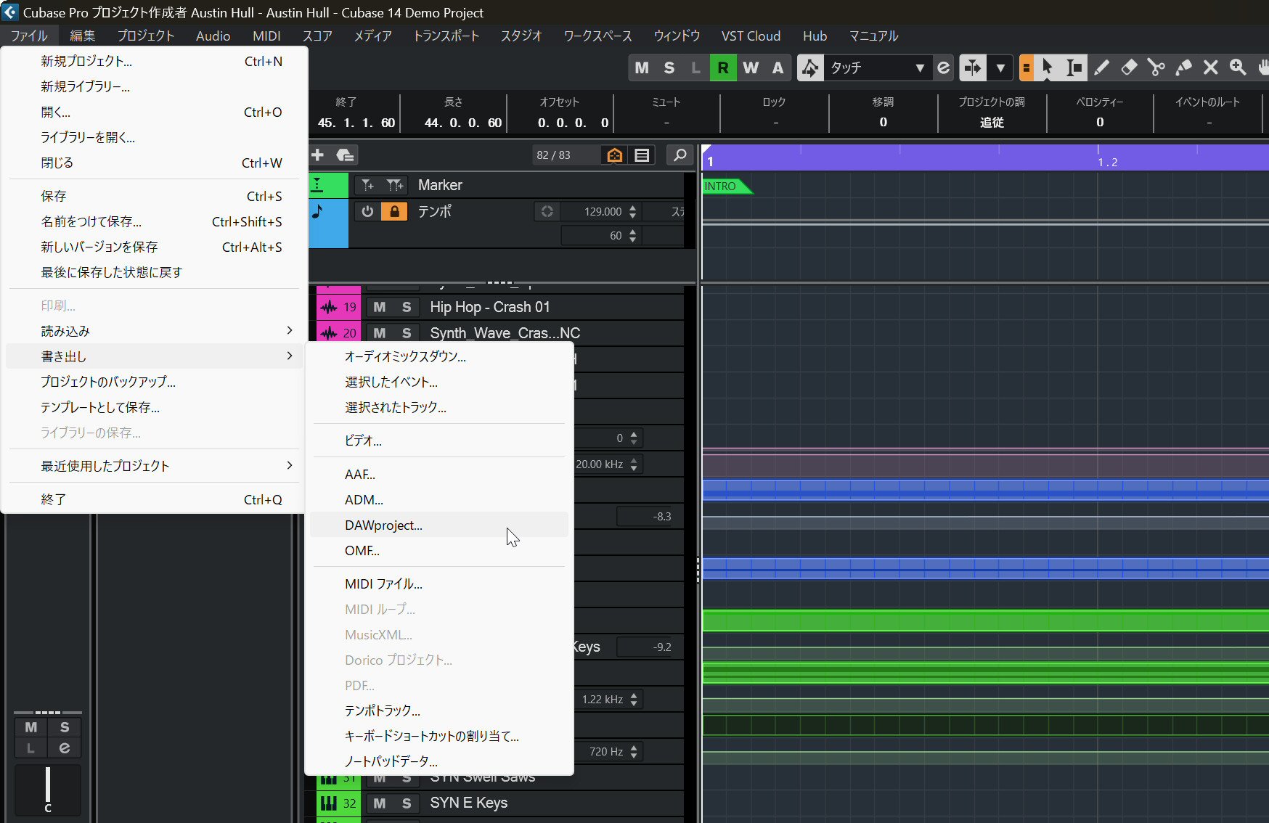This screenshot has height=823, width=1269.
Task: Click the auto-scroll icon in toolbar
Action: 973,68
